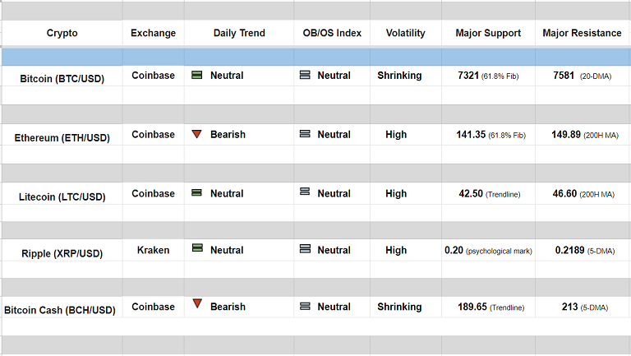This screenshot has height=356, width=631.
Task: Click Bitcoin Cash's gray OB/OS Index icon
Action: pyautogui.click(x=305, y=307)
